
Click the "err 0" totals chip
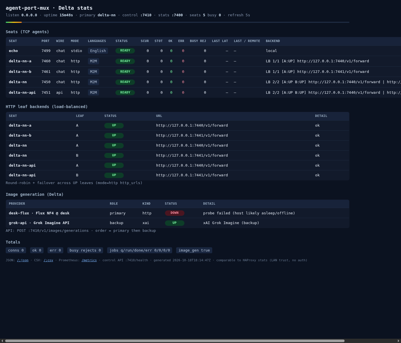(55, 250)
